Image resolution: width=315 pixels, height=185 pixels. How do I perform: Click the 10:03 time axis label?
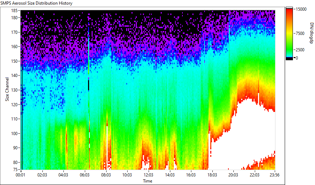(127, 175)
